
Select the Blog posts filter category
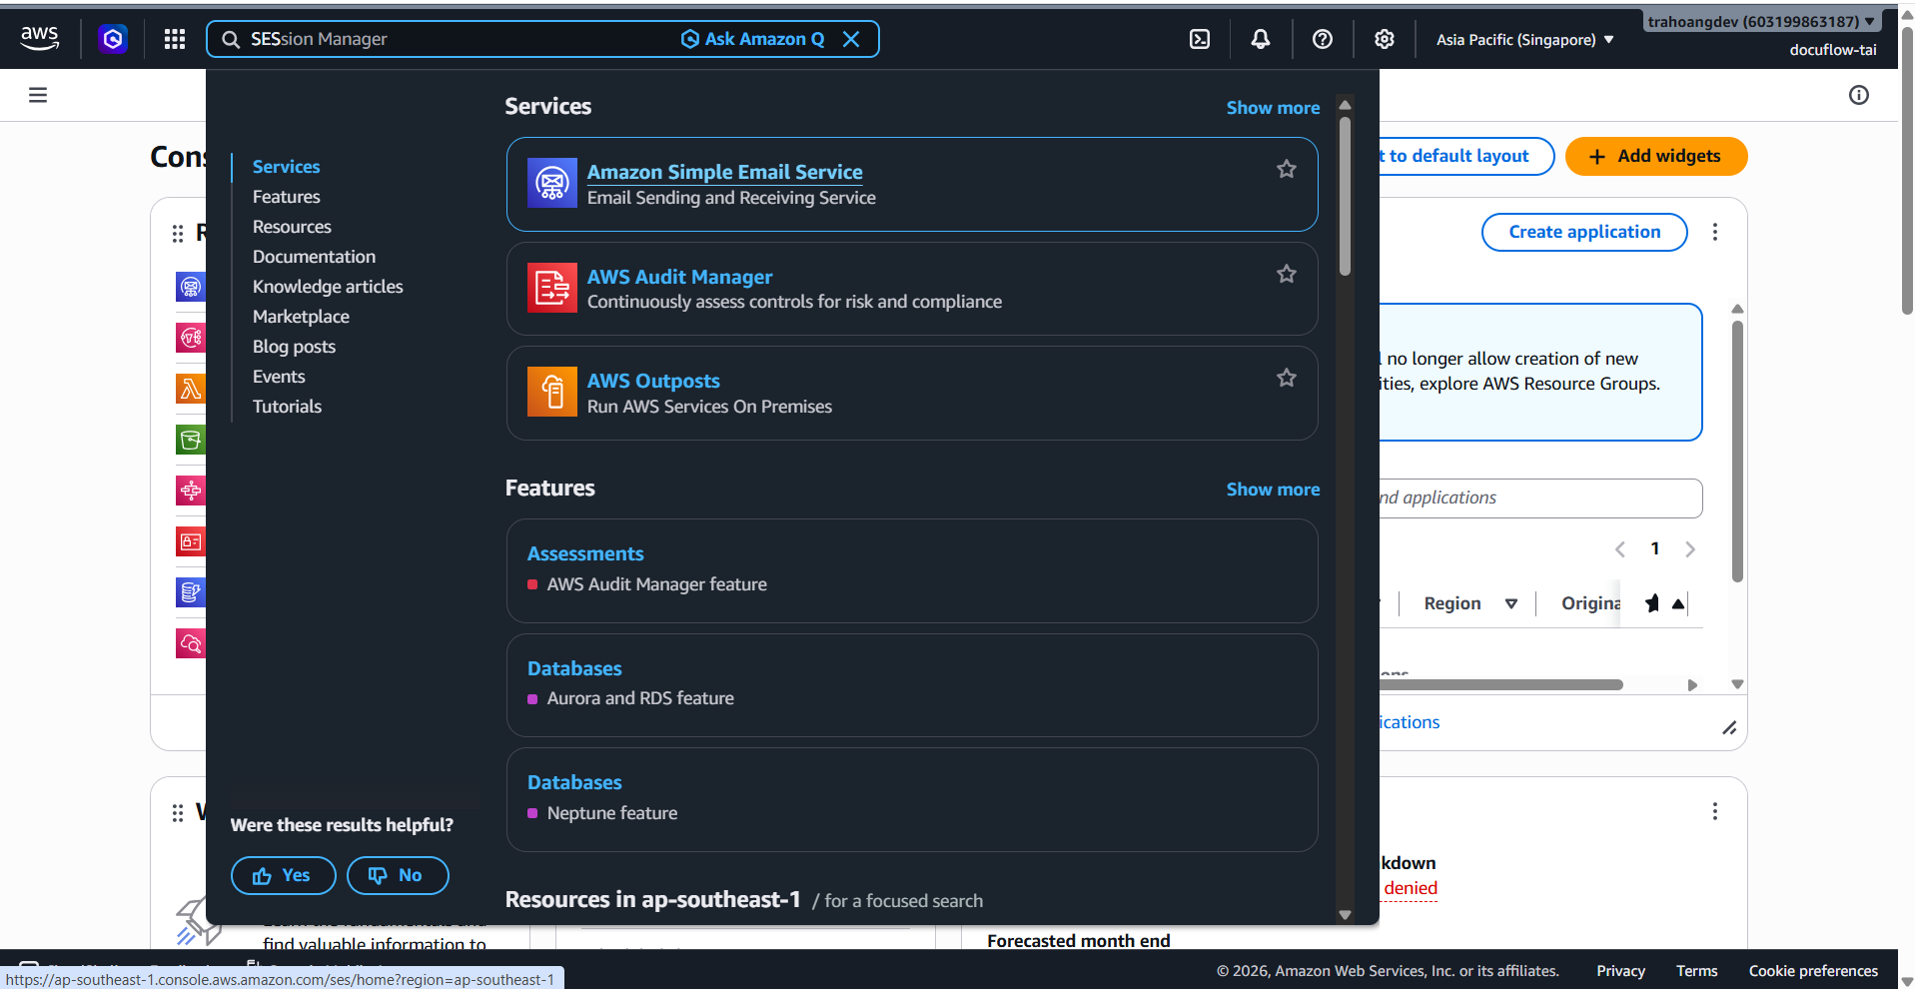point(294,347)
